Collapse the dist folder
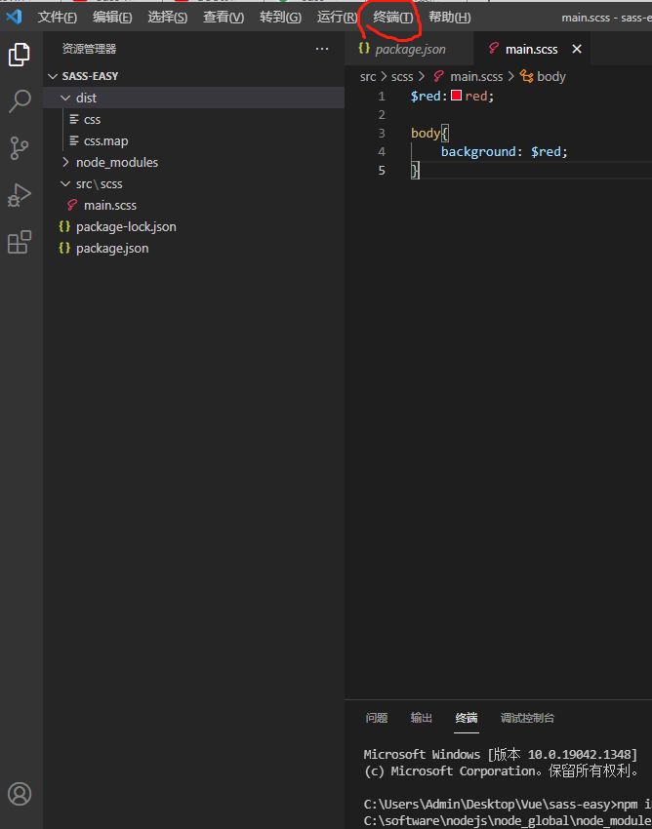Image resolution: width=652 pixels, height=829 pixels. pos(65,98)
